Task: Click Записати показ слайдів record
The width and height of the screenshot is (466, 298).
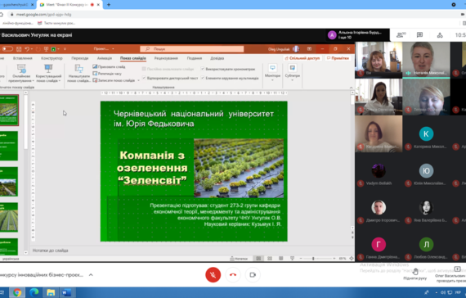Action: tap(114, 80)
